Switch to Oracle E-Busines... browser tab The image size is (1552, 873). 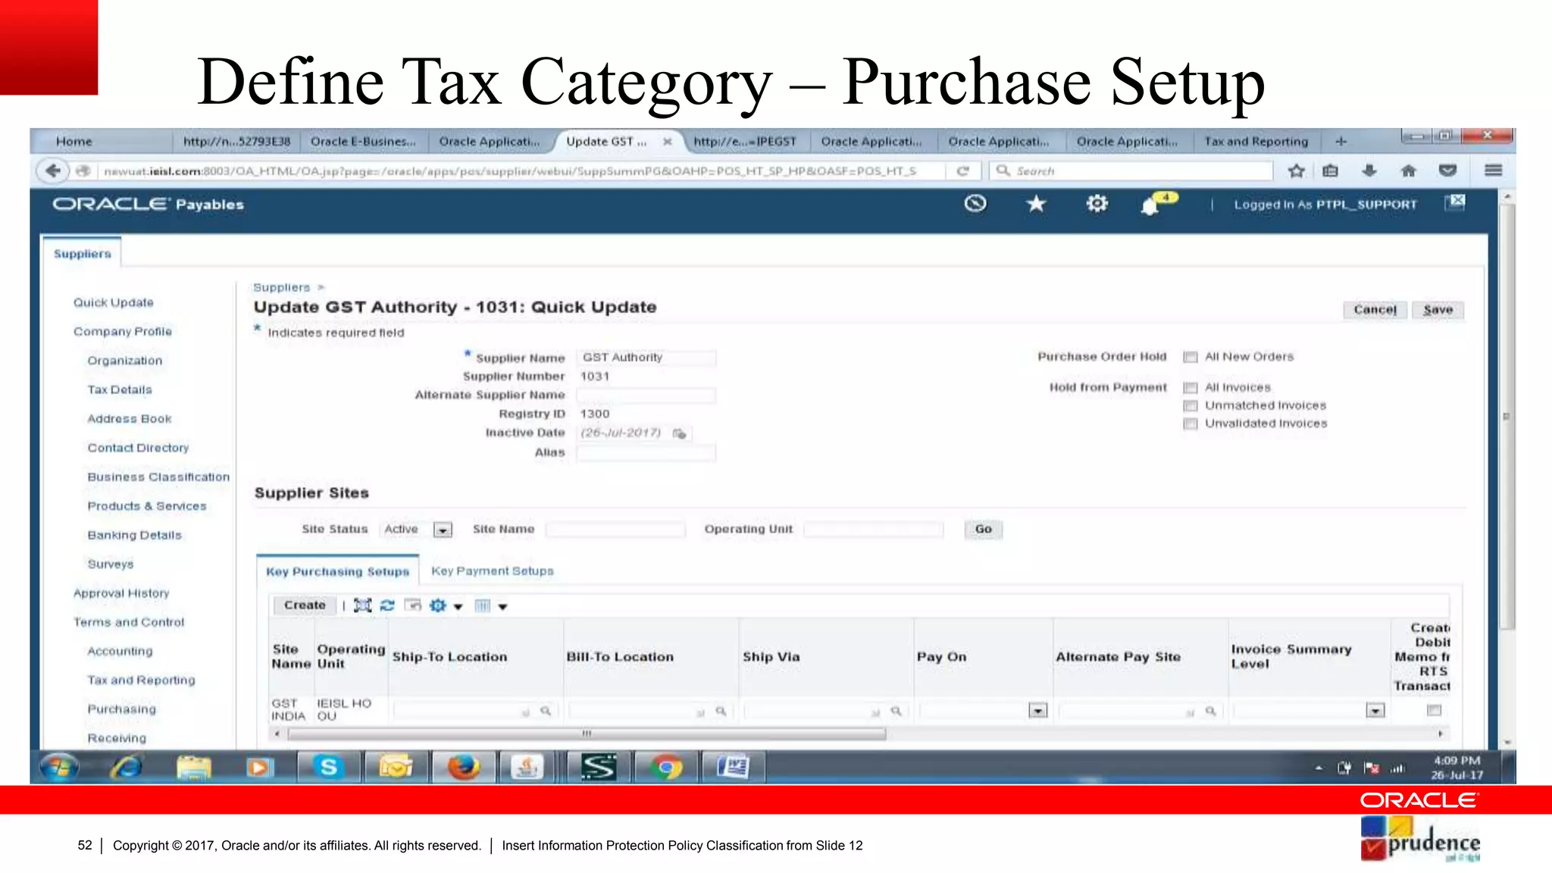click(x=364, y=141)
